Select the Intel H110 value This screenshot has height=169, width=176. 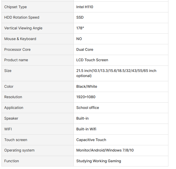click(x=85, y=7)
